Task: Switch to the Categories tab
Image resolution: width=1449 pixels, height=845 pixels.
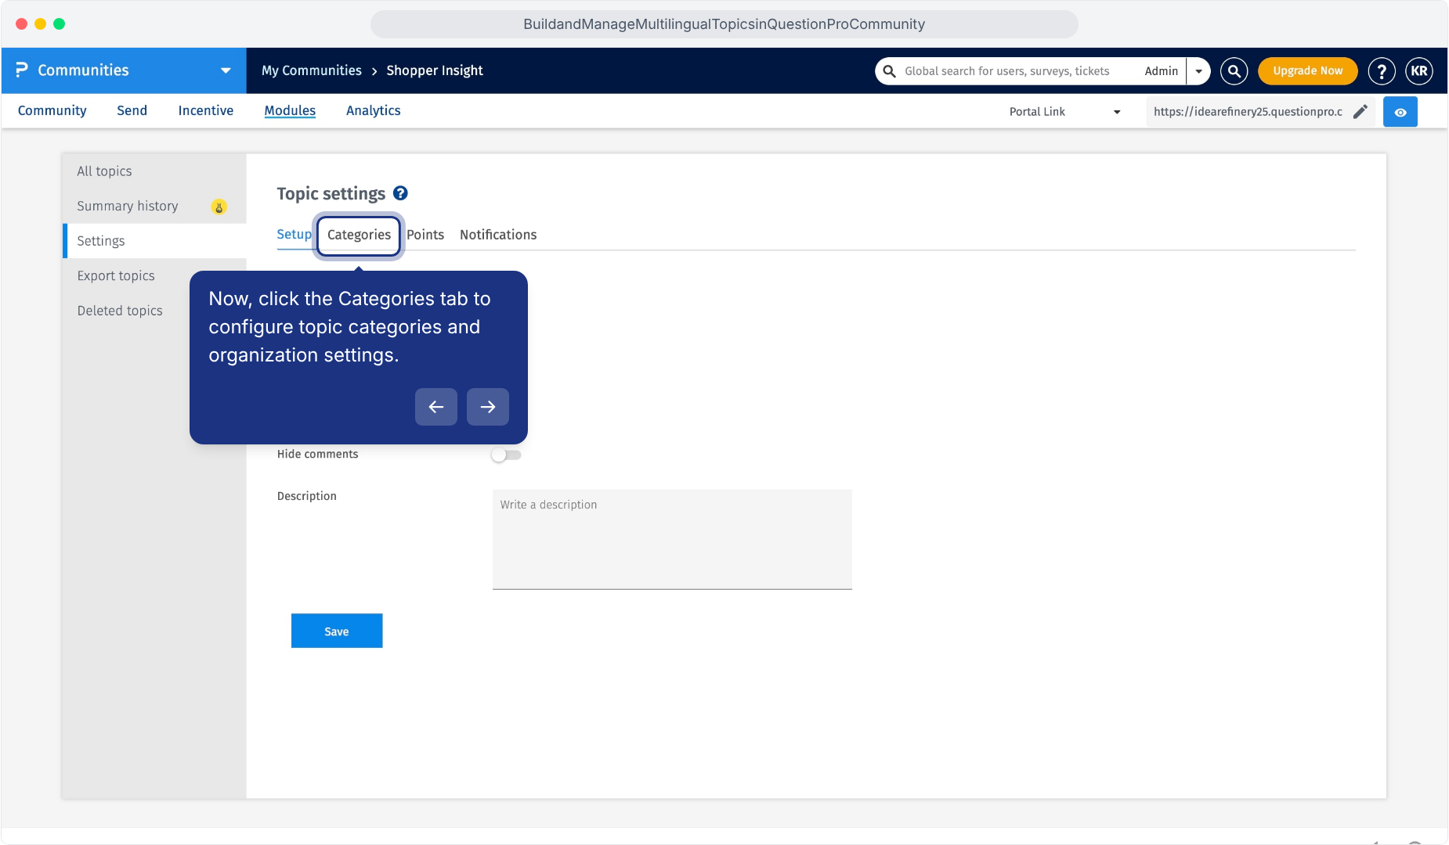Action: [359, 235]
